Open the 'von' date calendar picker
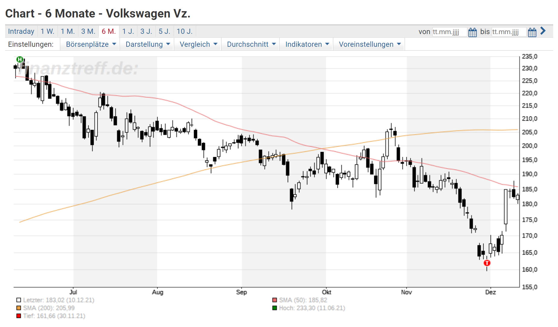This screenshot has height=327, width=558. (x=472, y=32)
